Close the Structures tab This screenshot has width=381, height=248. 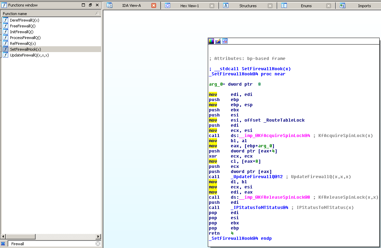[x=270, y=6]
